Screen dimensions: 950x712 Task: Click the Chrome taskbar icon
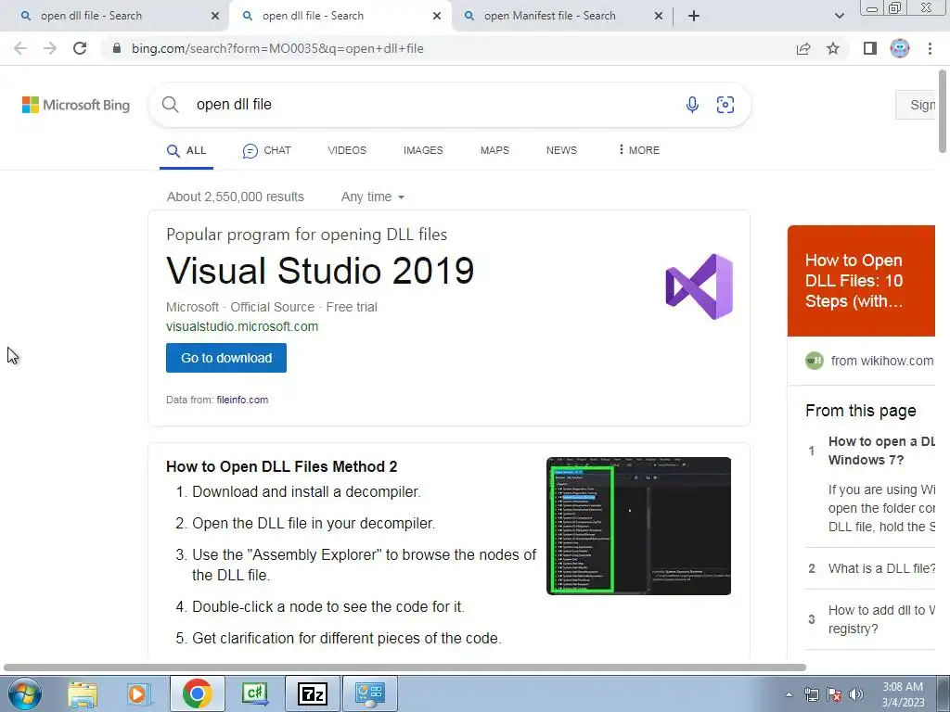[x=197, y=693]
